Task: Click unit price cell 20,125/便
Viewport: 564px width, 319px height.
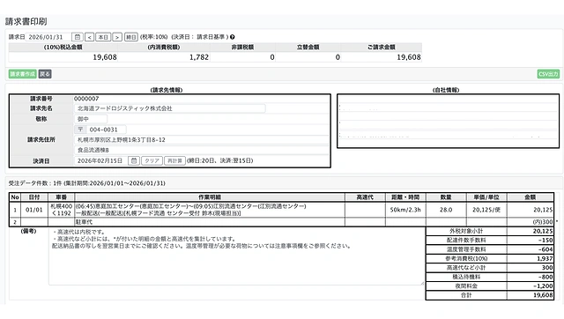Action: [x=486, y=210]
